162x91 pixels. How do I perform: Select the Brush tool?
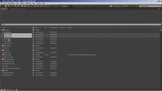(x=32, y=6)
